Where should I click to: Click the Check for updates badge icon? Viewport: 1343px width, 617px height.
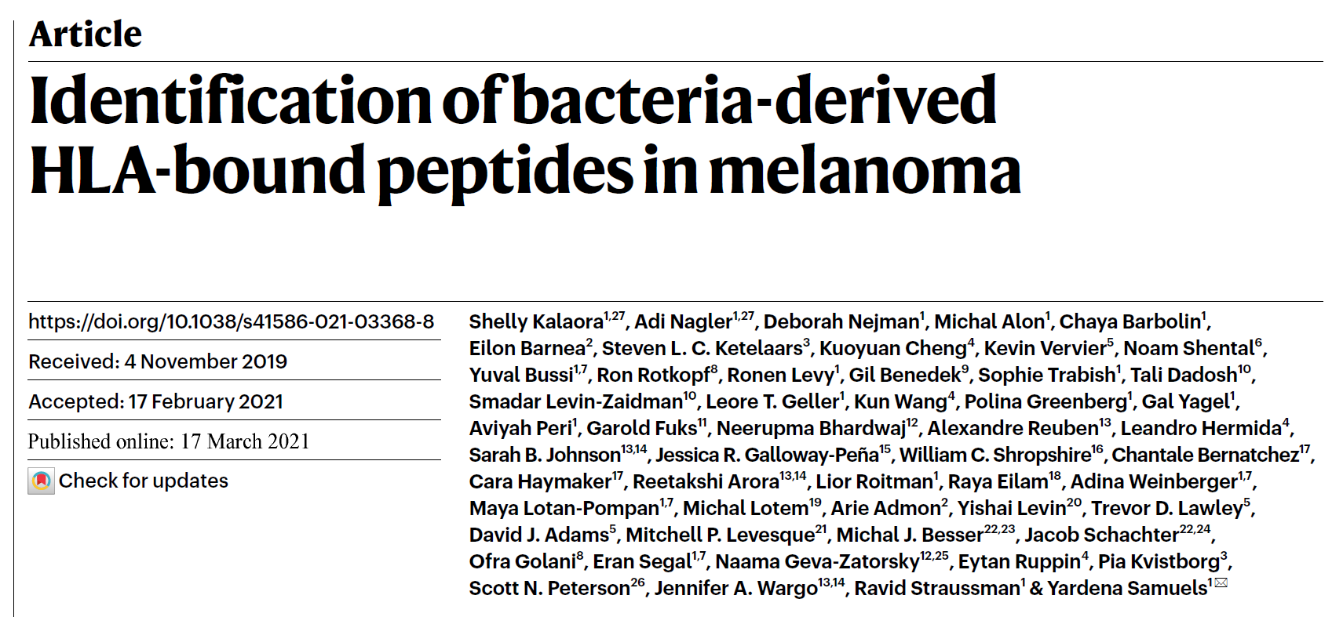point(41,481)
